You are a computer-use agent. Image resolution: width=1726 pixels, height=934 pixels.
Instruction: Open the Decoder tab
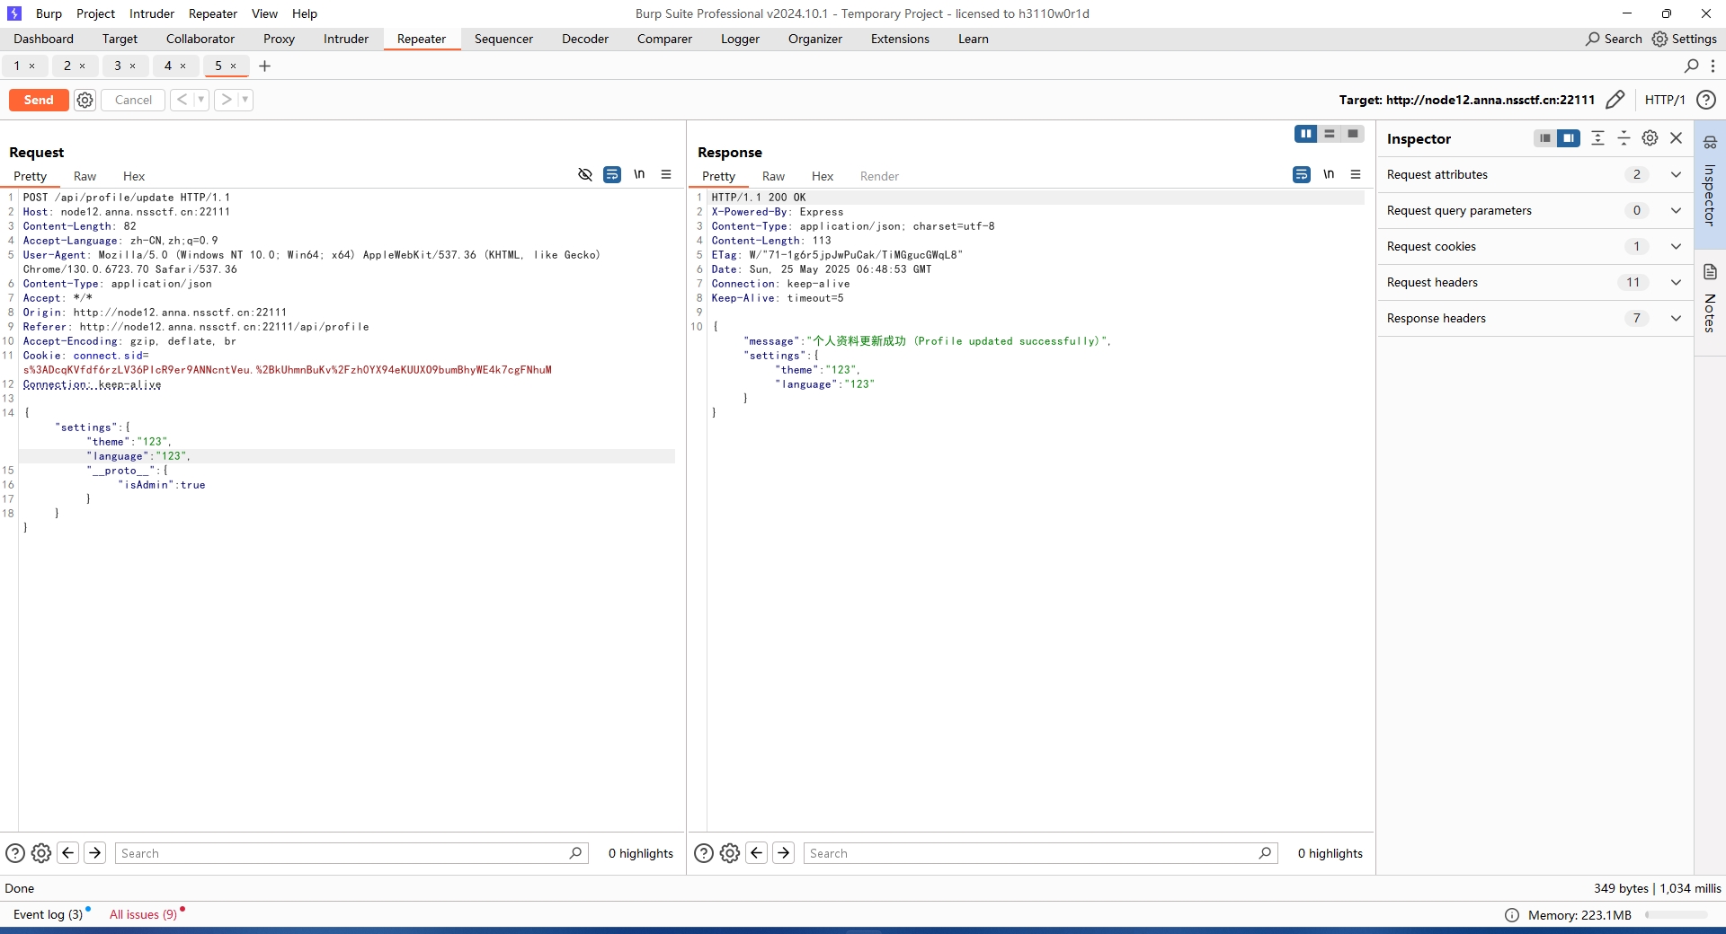pyautogui.click(x=585, y=39)
